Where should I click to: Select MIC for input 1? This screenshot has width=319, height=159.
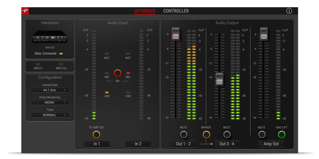point(107,73)
